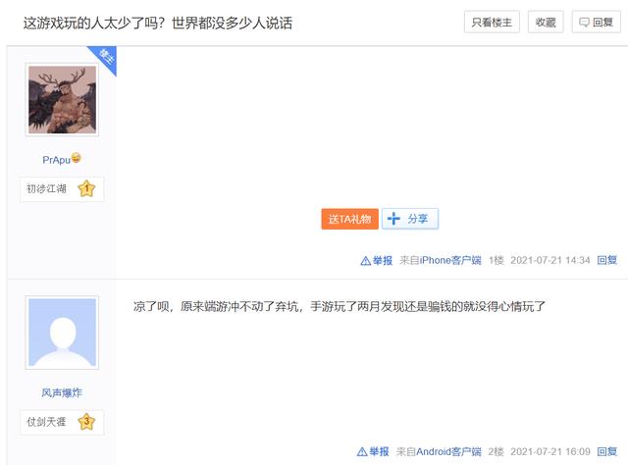Reply to the 1楼 post
This screenshot has height=465, width=628.
point(606,260)
